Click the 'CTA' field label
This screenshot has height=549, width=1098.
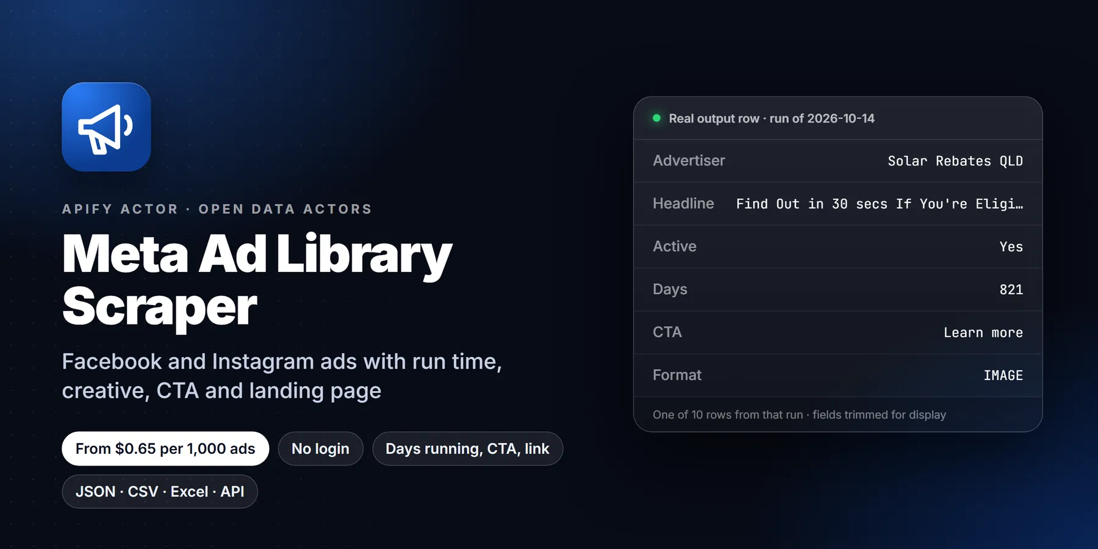click(x=667, y=332)
